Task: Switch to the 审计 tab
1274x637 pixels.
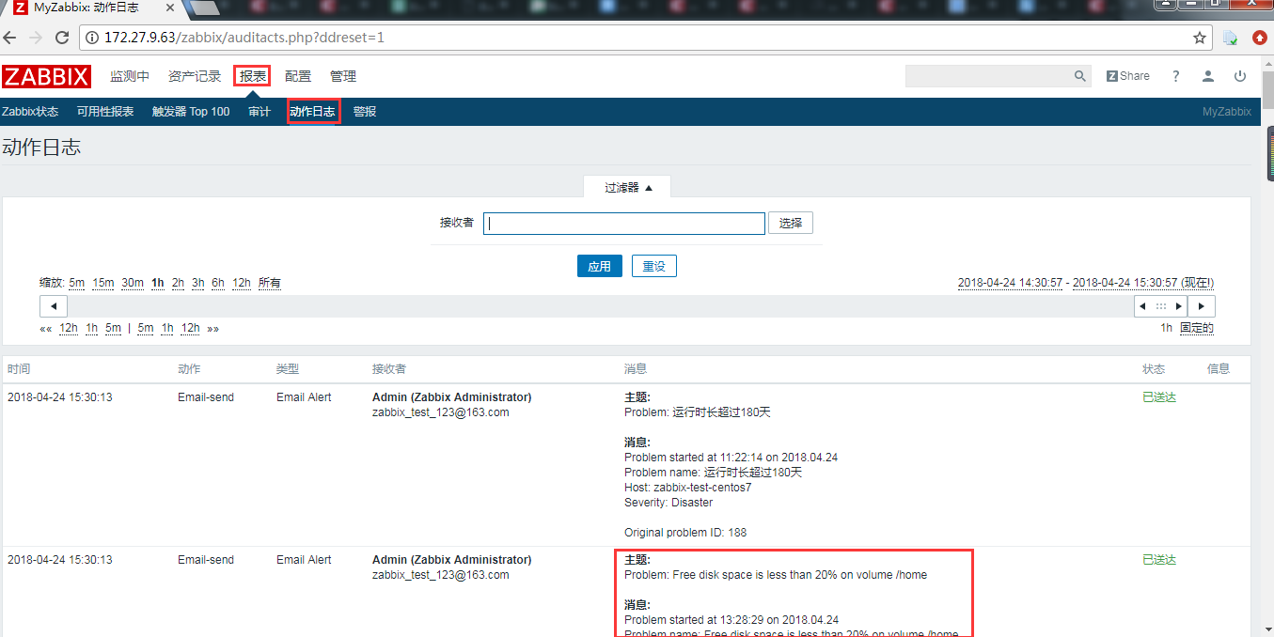Action: (x=259, y=111)
